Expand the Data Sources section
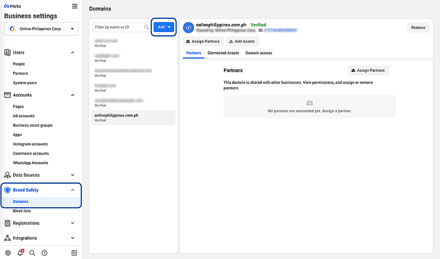 click(x=41, y=175)
